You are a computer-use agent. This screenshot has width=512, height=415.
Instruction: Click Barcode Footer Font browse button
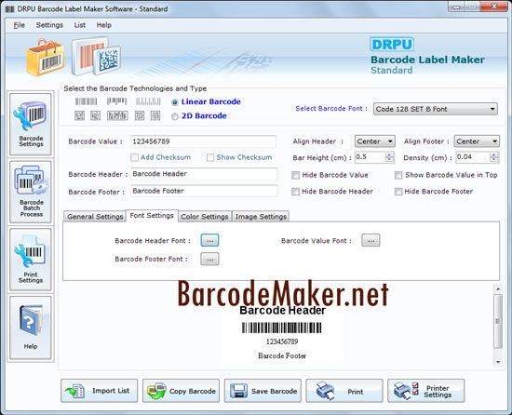(209, 259)
